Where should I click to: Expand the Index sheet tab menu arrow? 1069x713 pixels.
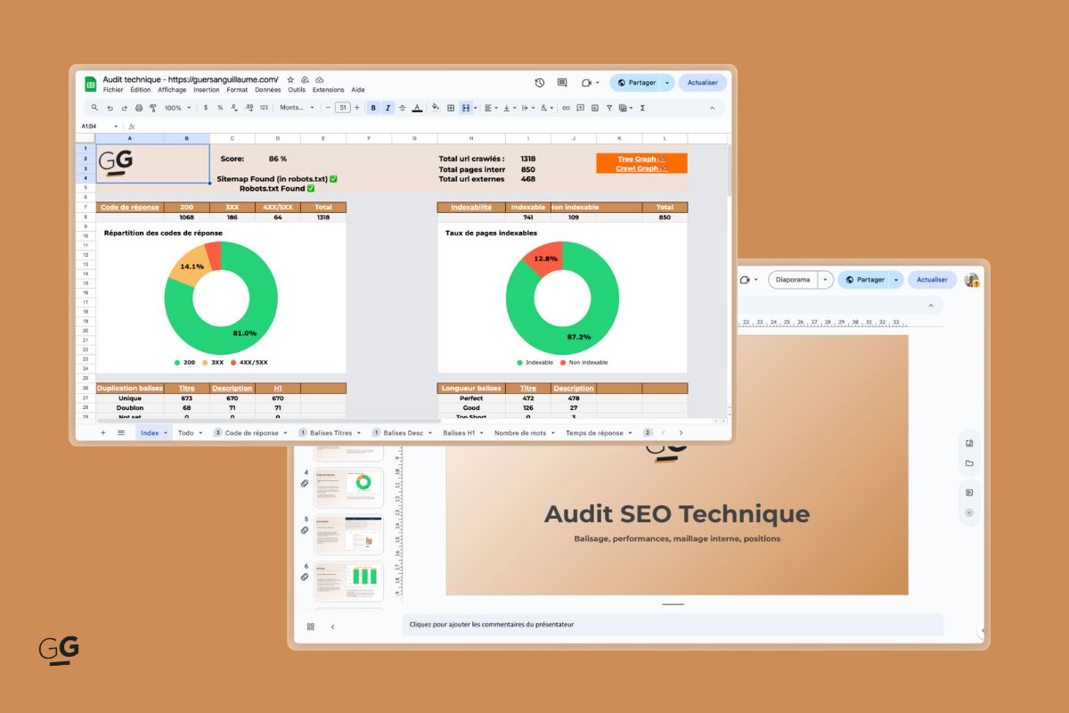click(x=167, y=431)
